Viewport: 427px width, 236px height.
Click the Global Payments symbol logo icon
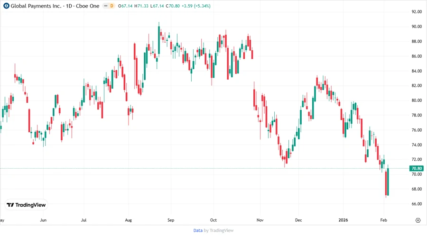(x=6, y=6)
